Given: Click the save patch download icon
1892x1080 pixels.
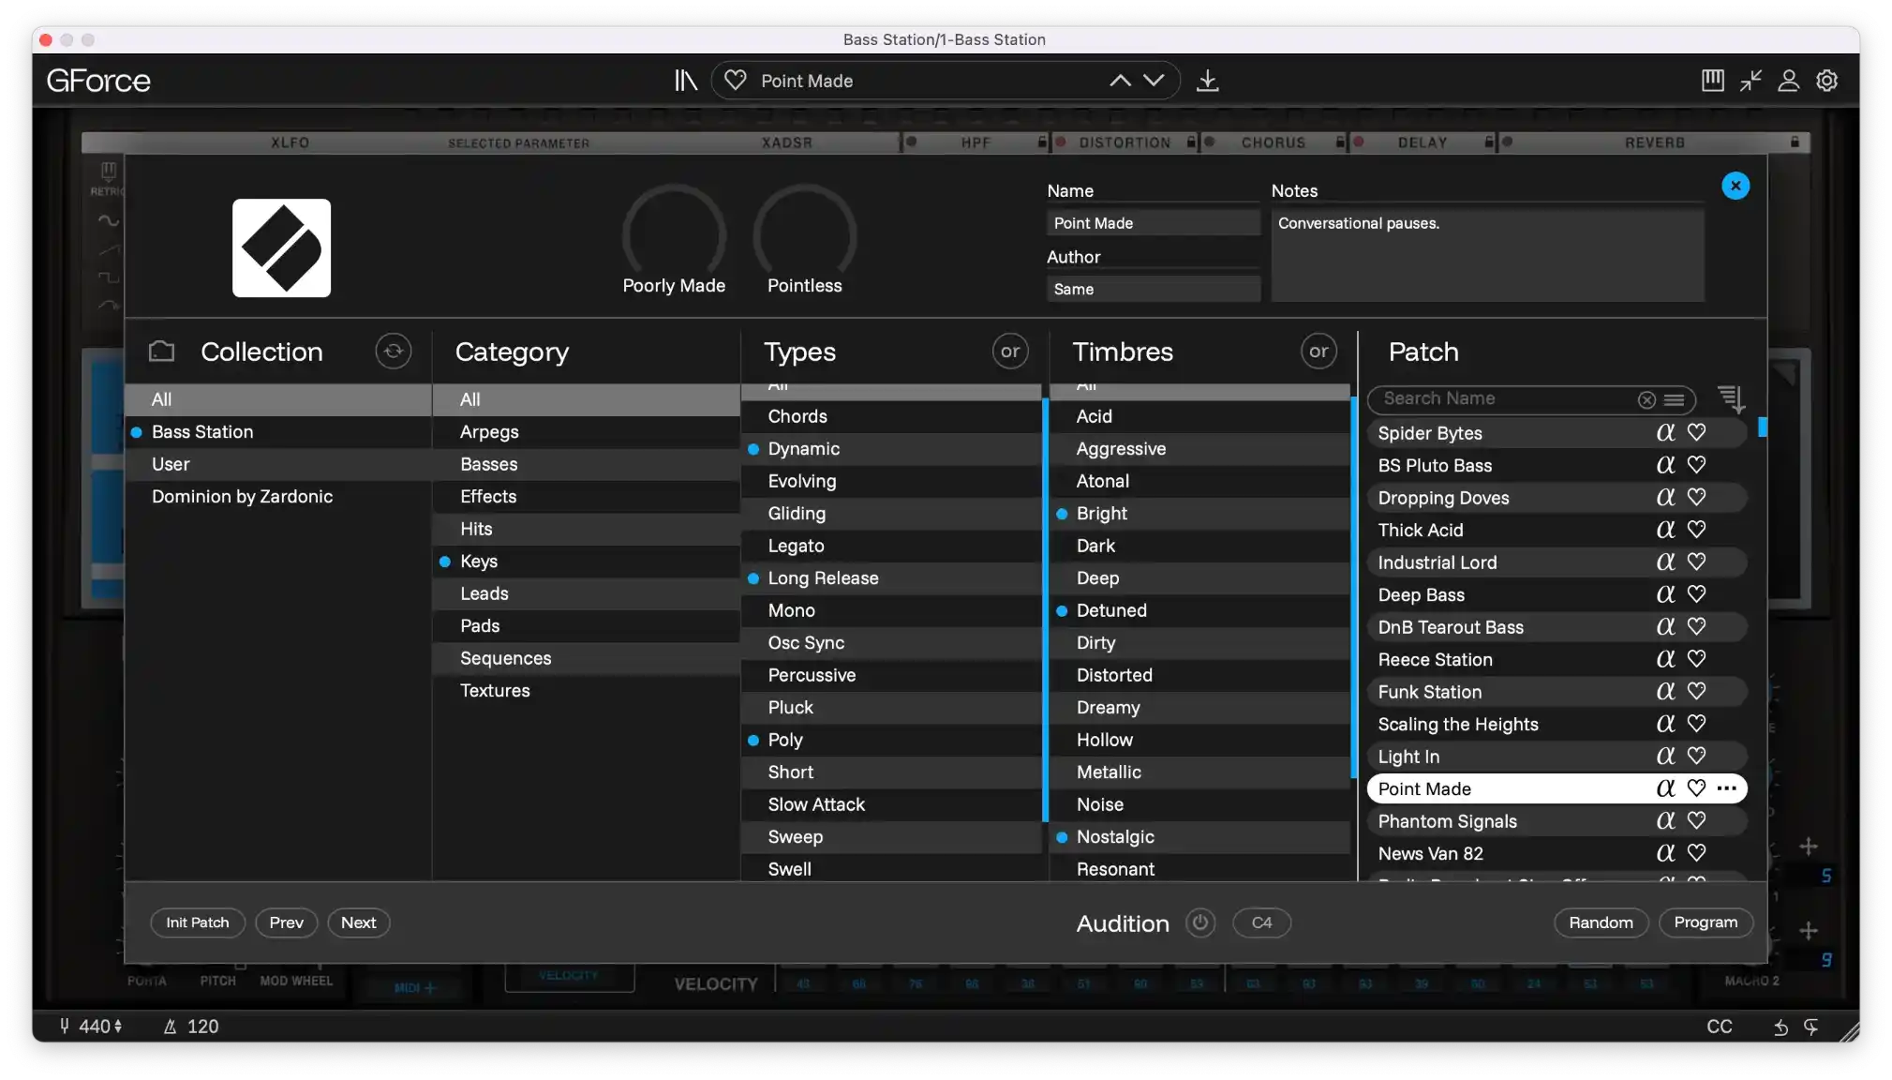Looking at the screenshot, I should 1208,81.
